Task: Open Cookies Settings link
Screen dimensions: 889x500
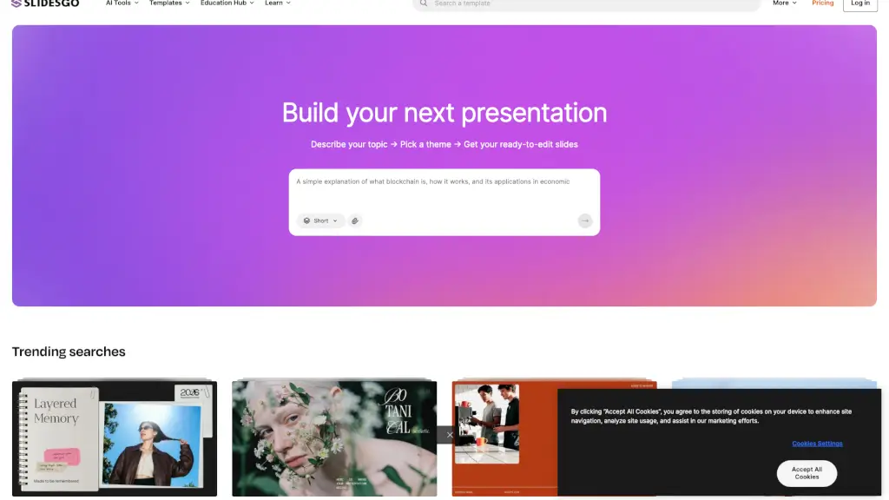Action: [817, 444]
